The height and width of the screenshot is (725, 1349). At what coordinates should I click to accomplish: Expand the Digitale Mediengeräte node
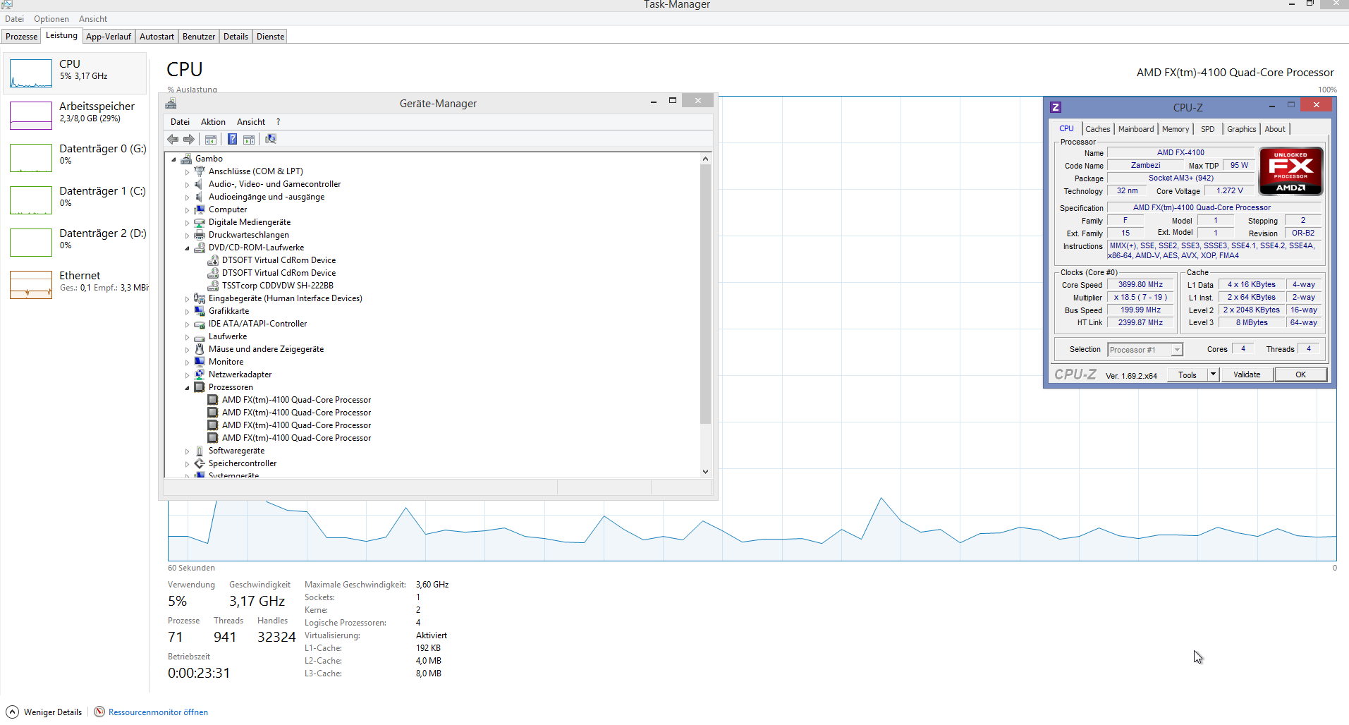point(187,223)
